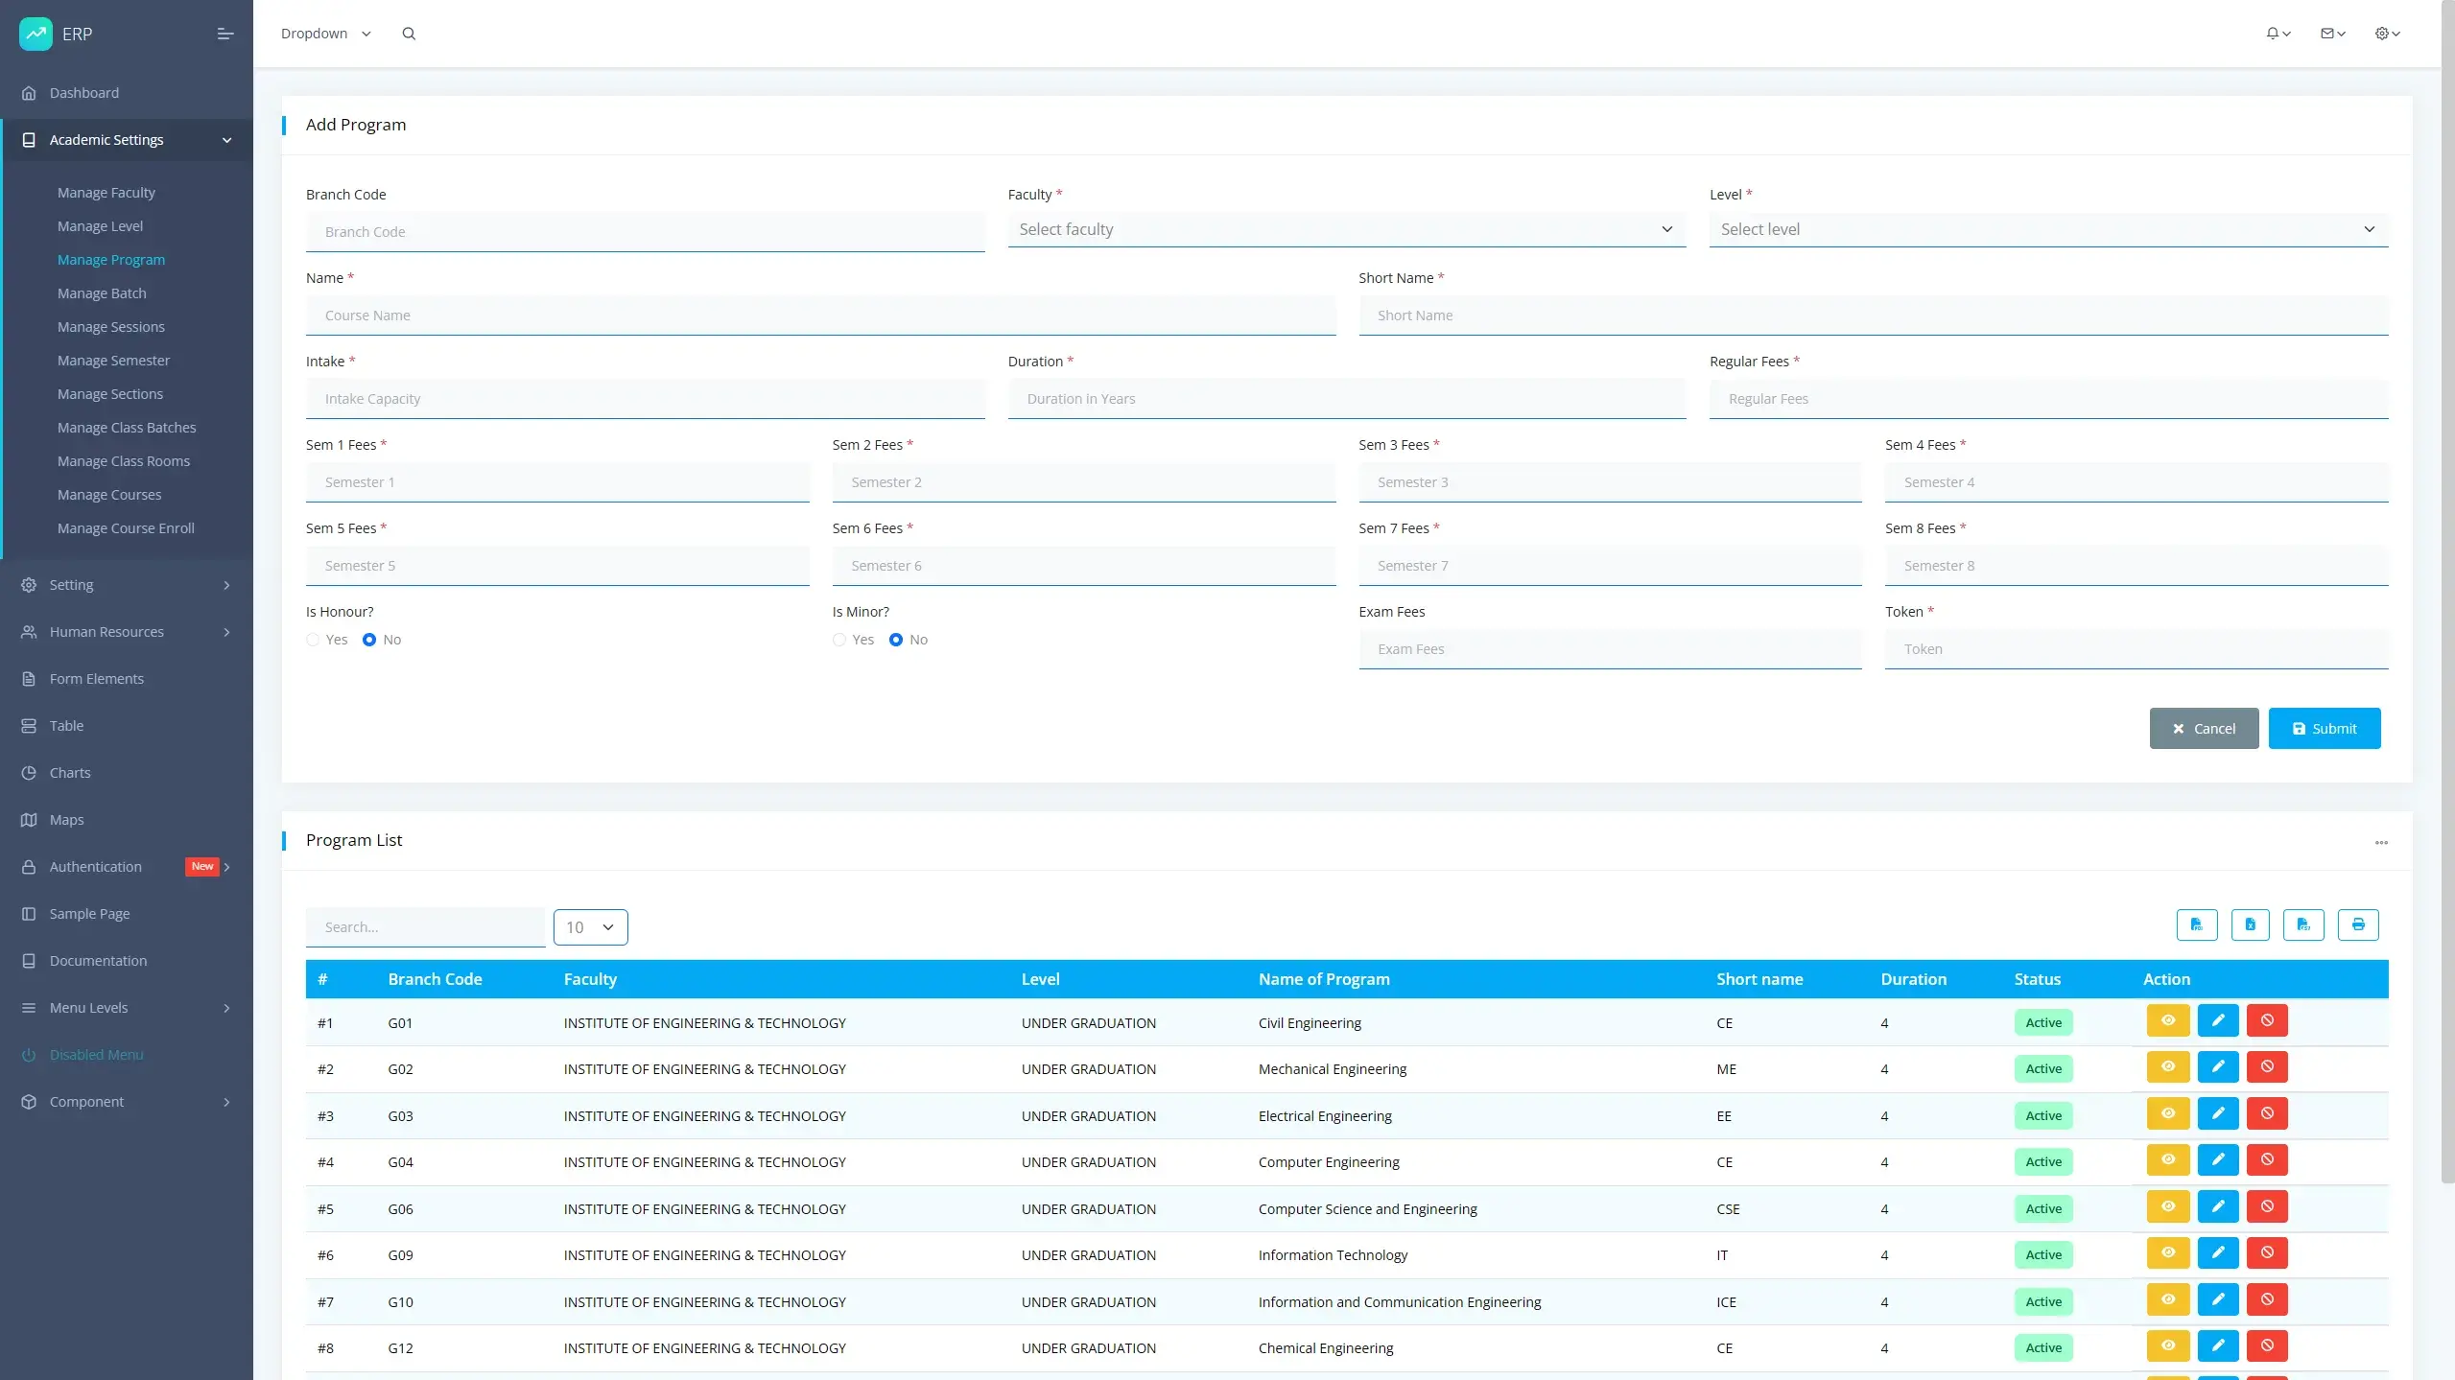Export program list as PDF

2196,924
